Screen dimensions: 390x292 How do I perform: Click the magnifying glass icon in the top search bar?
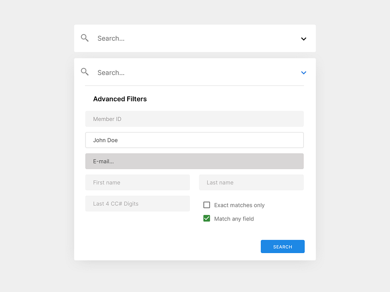[84, 38]
